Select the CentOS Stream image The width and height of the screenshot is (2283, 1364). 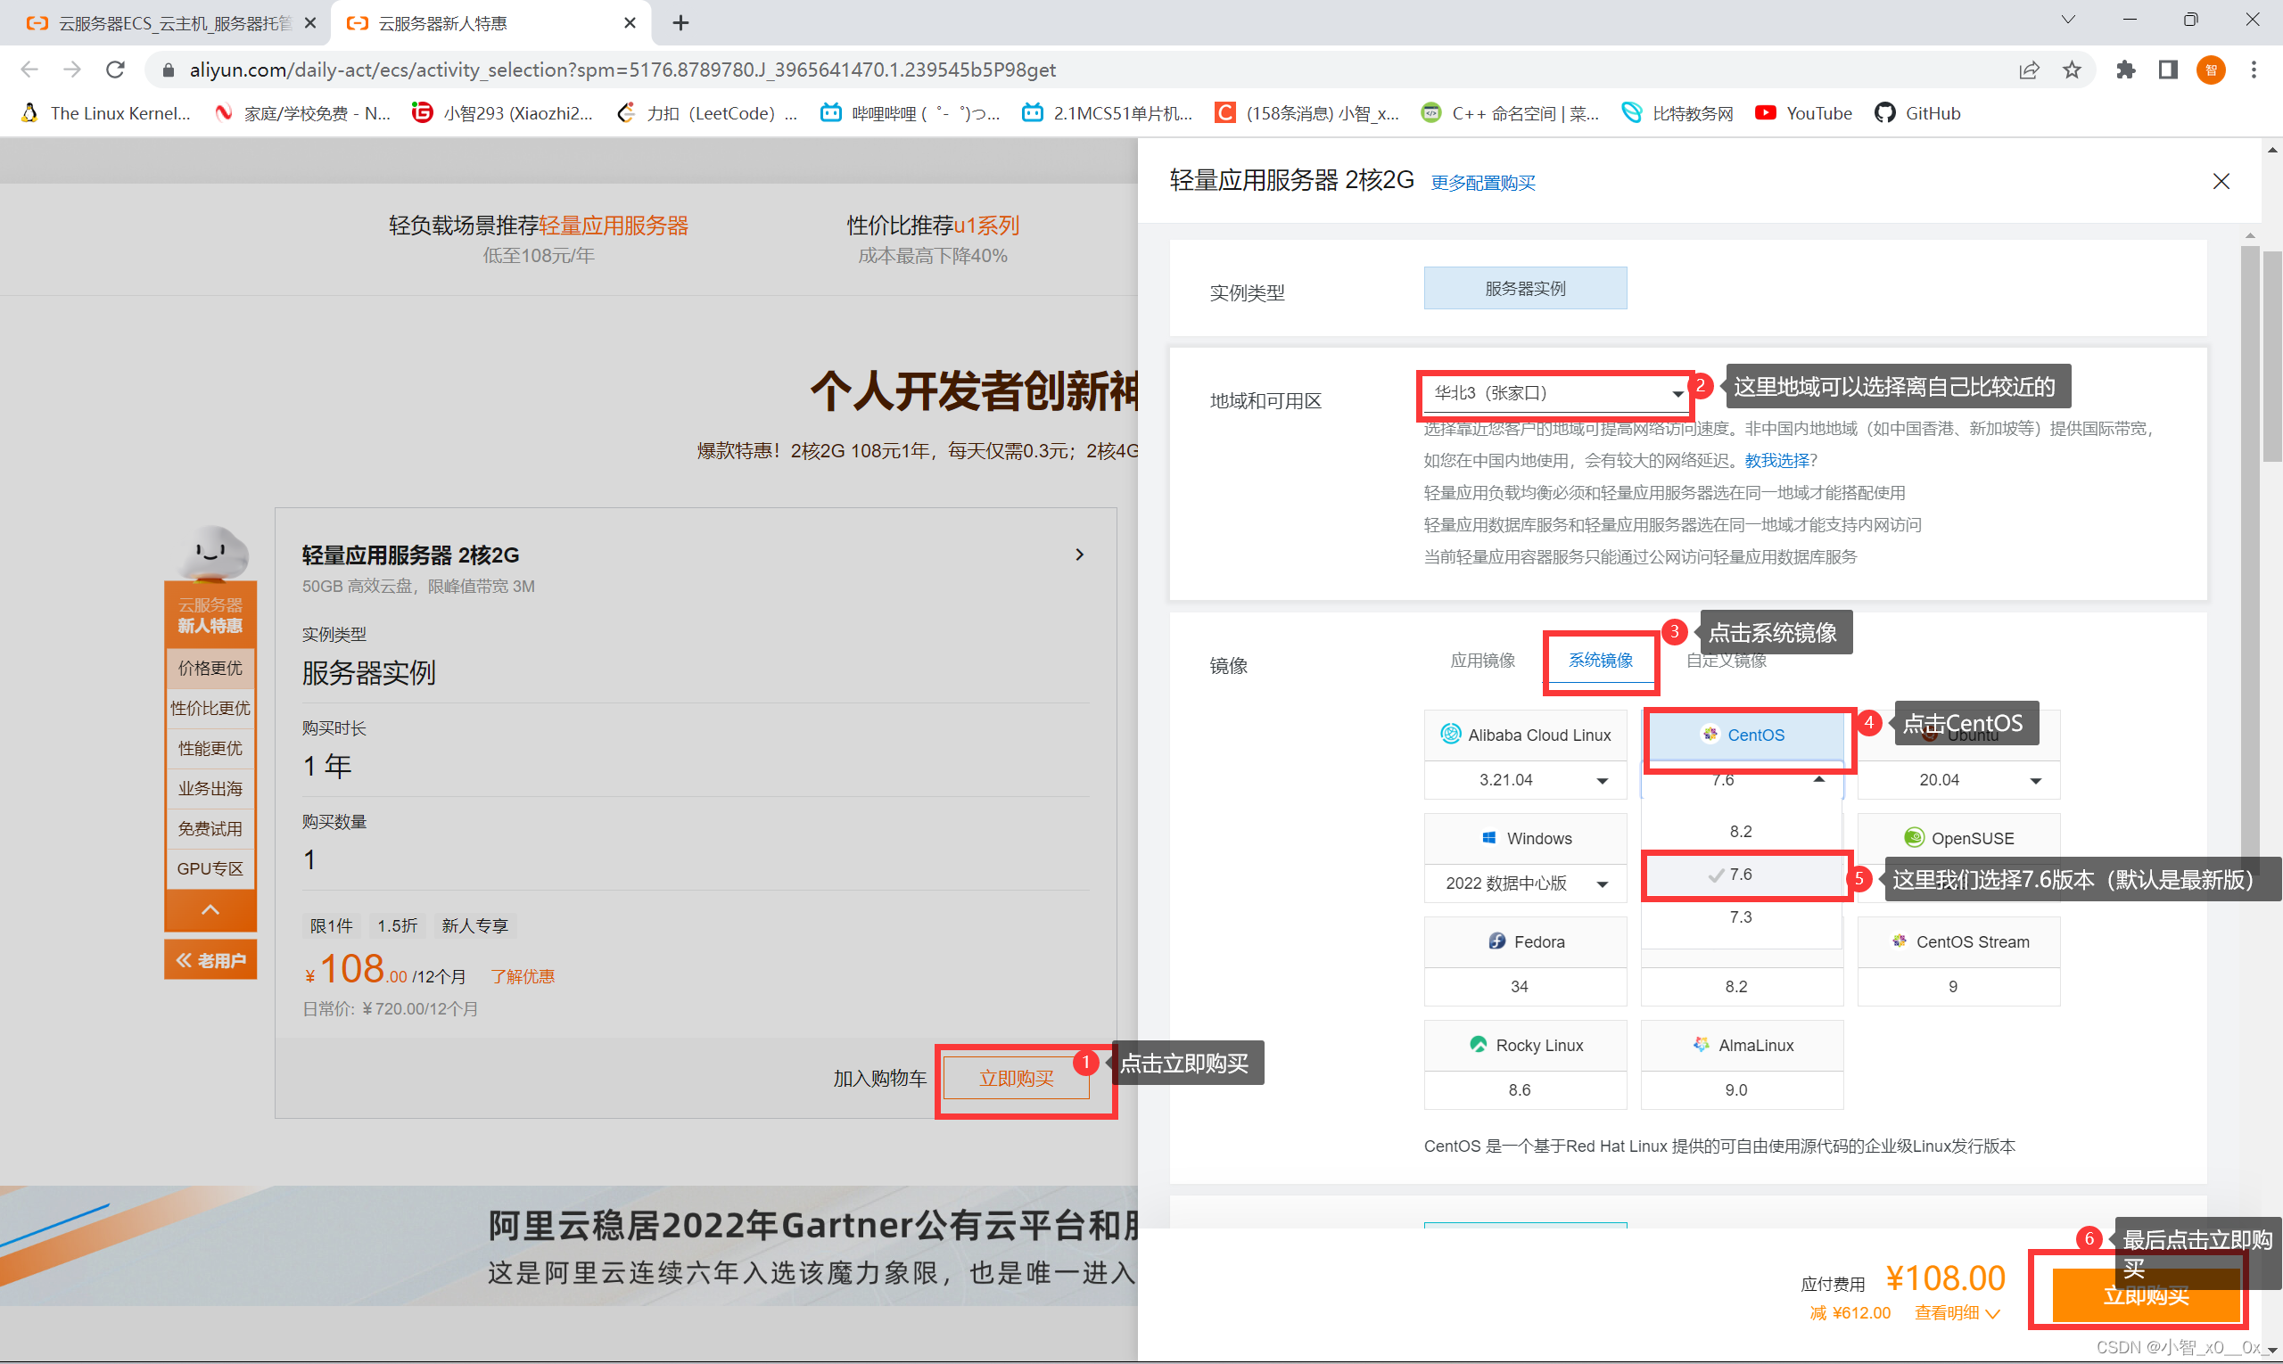(x=1958, y=941)
